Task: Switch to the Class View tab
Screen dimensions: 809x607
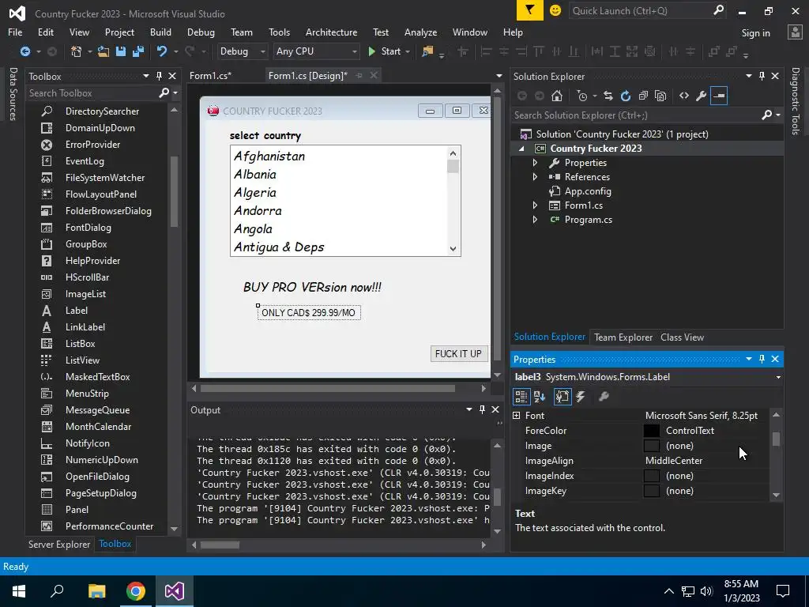Action: point(682,337)
